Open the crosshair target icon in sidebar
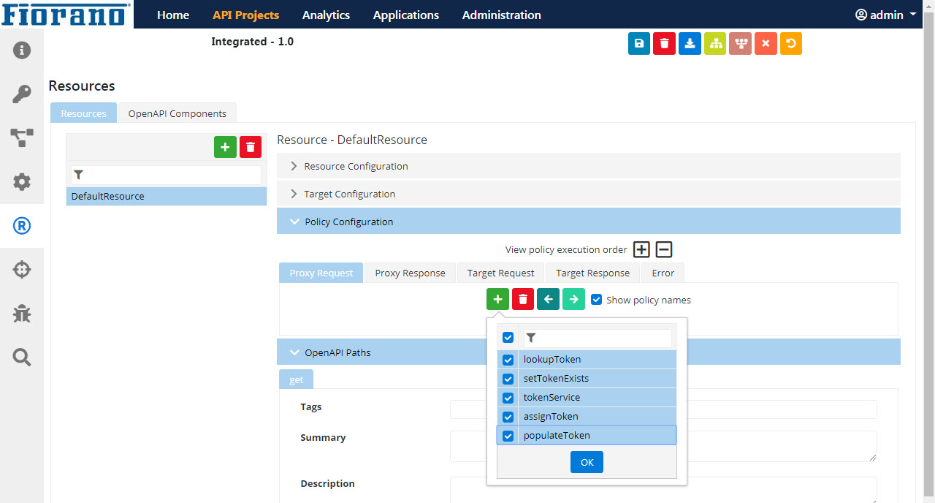The height and width of the screenshot is (503, 935). 22,270
